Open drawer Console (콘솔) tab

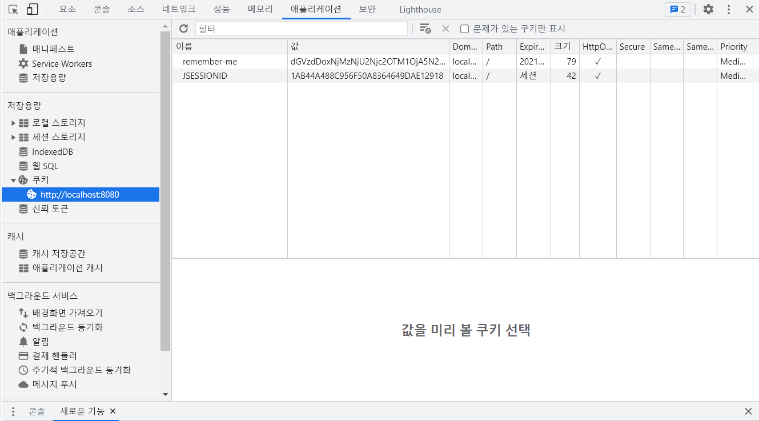(37, 411)
